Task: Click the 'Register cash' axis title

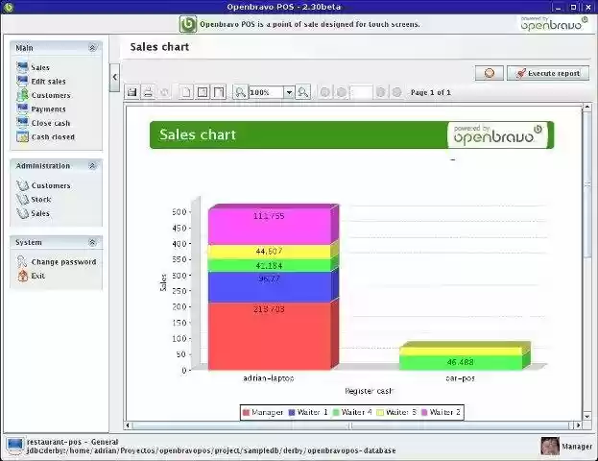Action: (369, 391)
